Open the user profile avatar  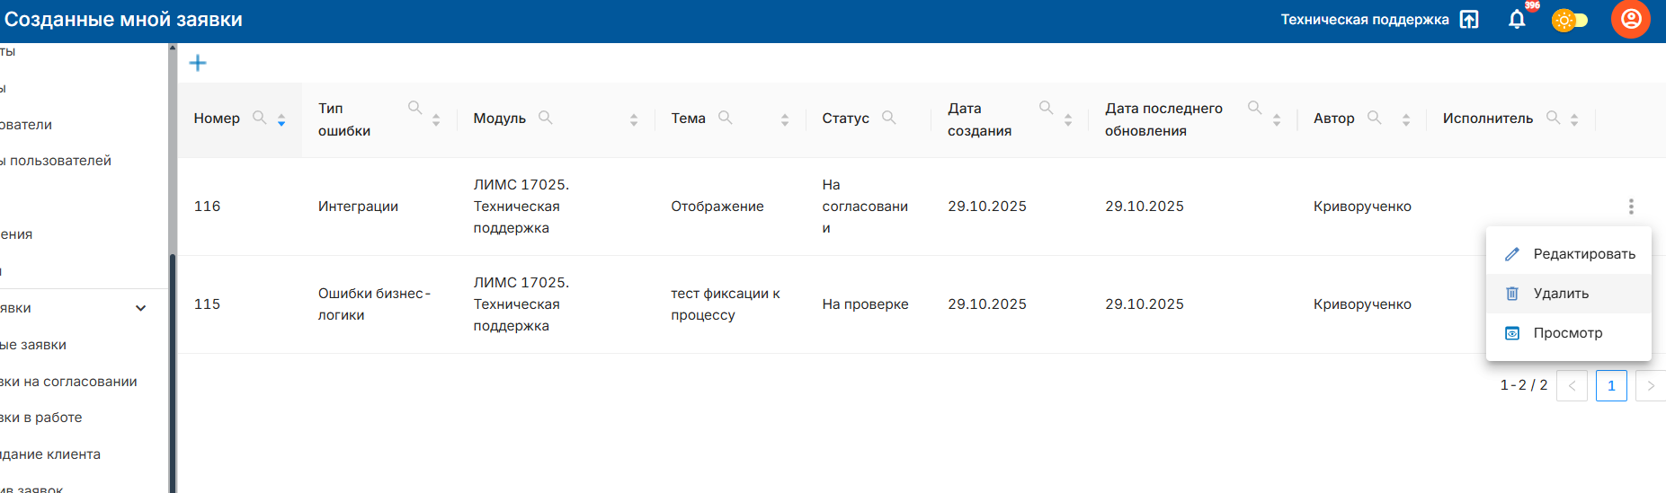tap(1630, 20)
